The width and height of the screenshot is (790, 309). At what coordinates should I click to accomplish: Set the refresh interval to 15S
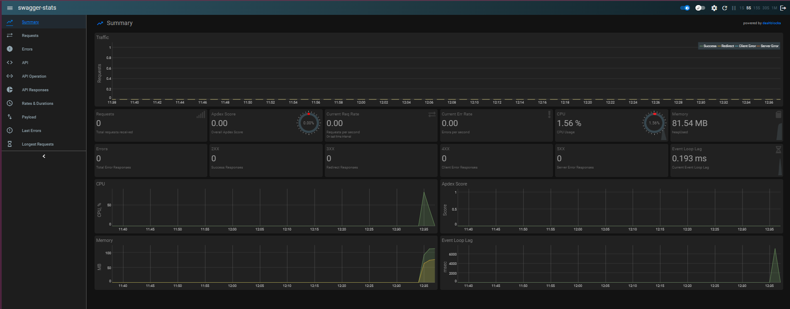pos(757,8)
